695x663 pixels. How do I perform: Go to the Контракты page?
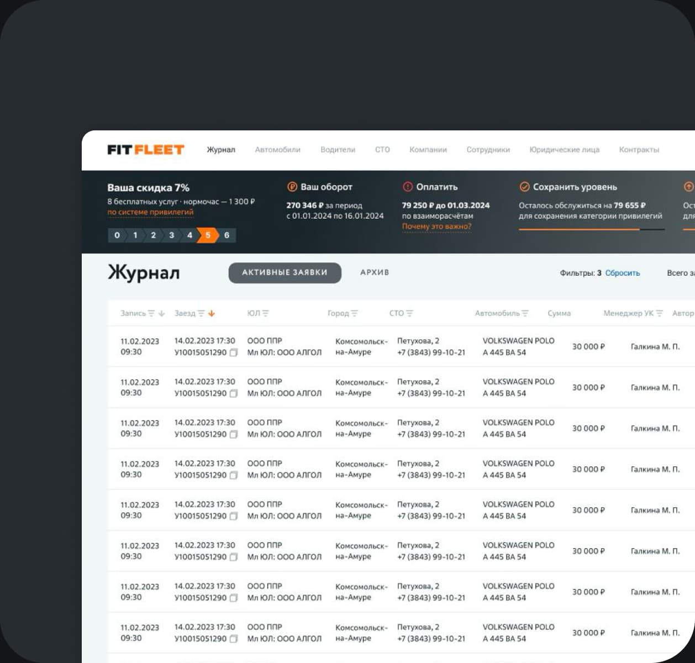click(x=639, y=150)
